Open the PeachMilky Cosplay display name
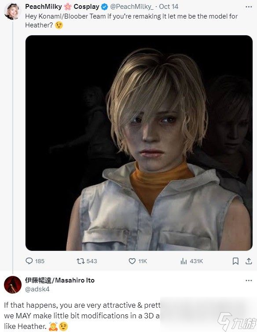Image resolution: width=257 pixels, height=332 pixels. 62,7
